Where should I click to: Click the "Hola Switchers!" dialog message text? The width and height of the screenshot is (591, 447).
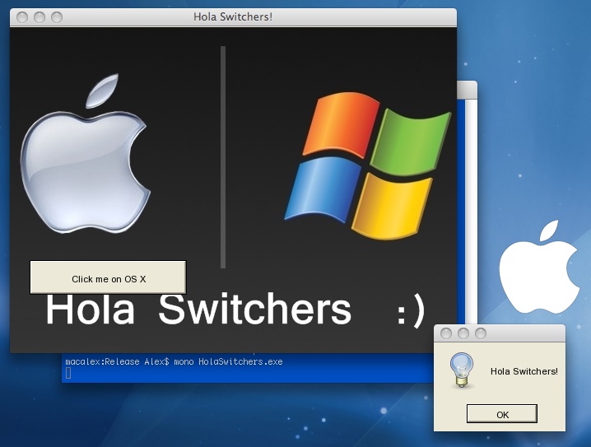coord(524,371)
